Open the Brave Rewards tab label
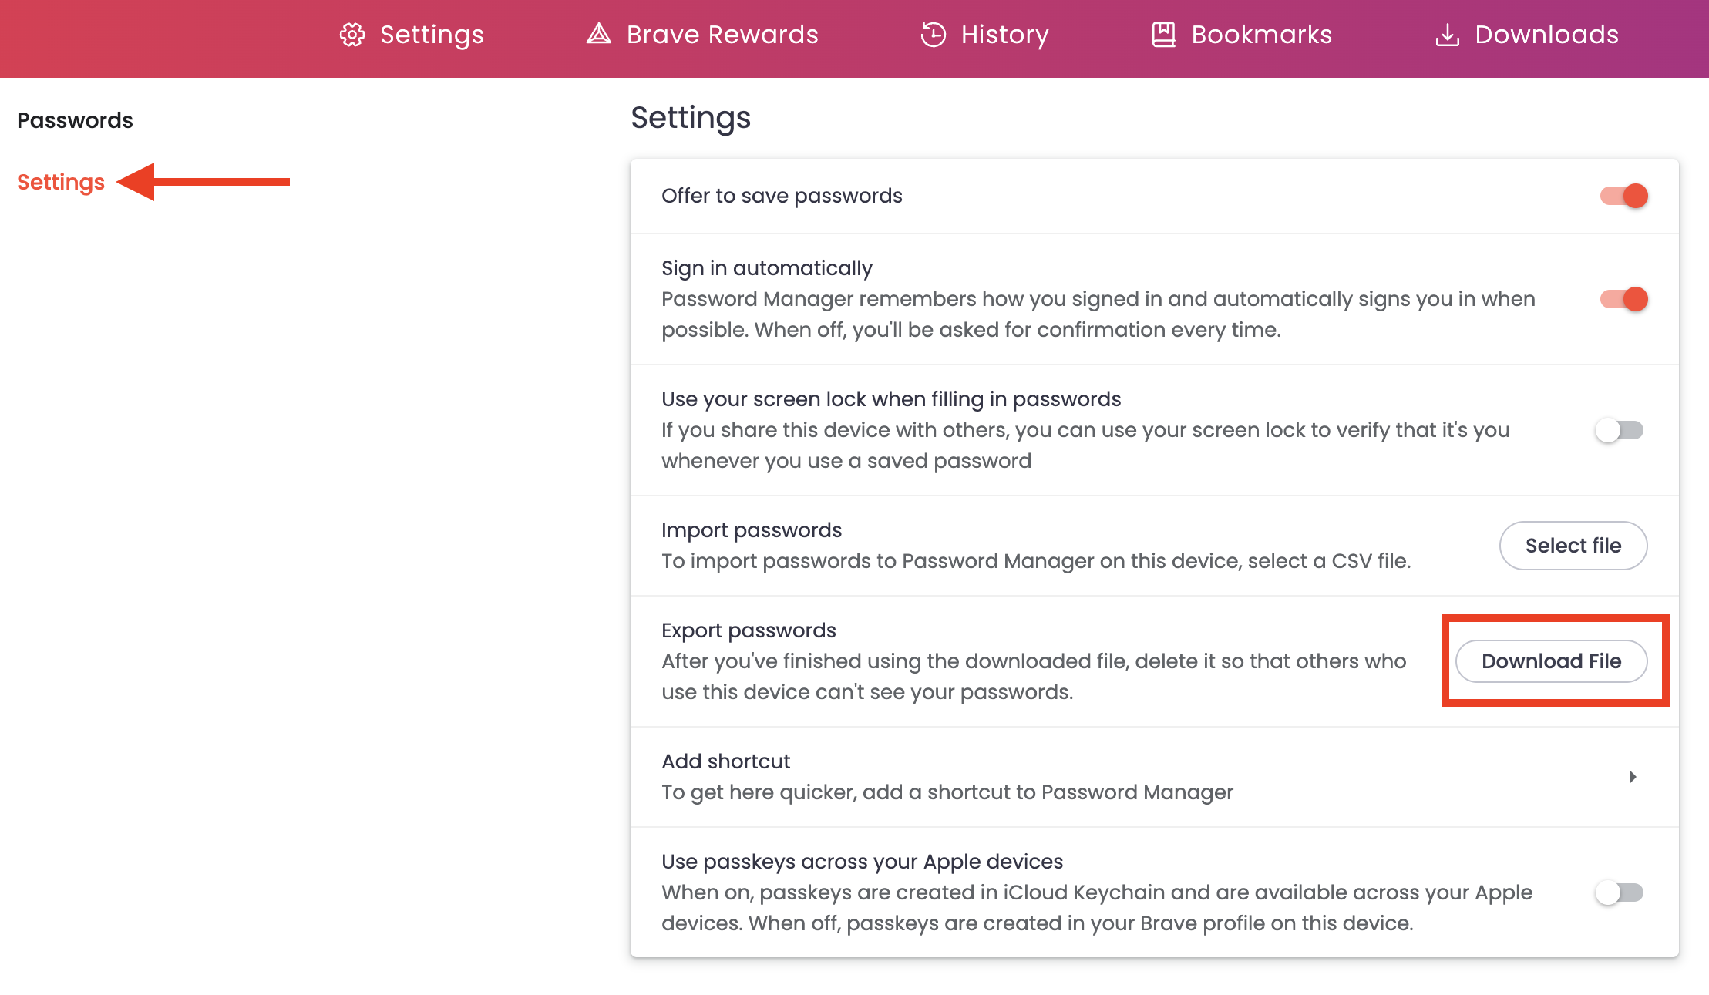Image resolution: width=1709 pixels, height=995 pixels. click(722, 35)
